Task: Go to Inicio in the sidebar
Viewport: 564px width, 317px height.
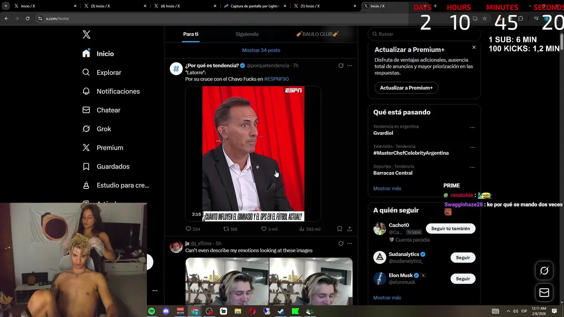Action: (x=98, y=54)
